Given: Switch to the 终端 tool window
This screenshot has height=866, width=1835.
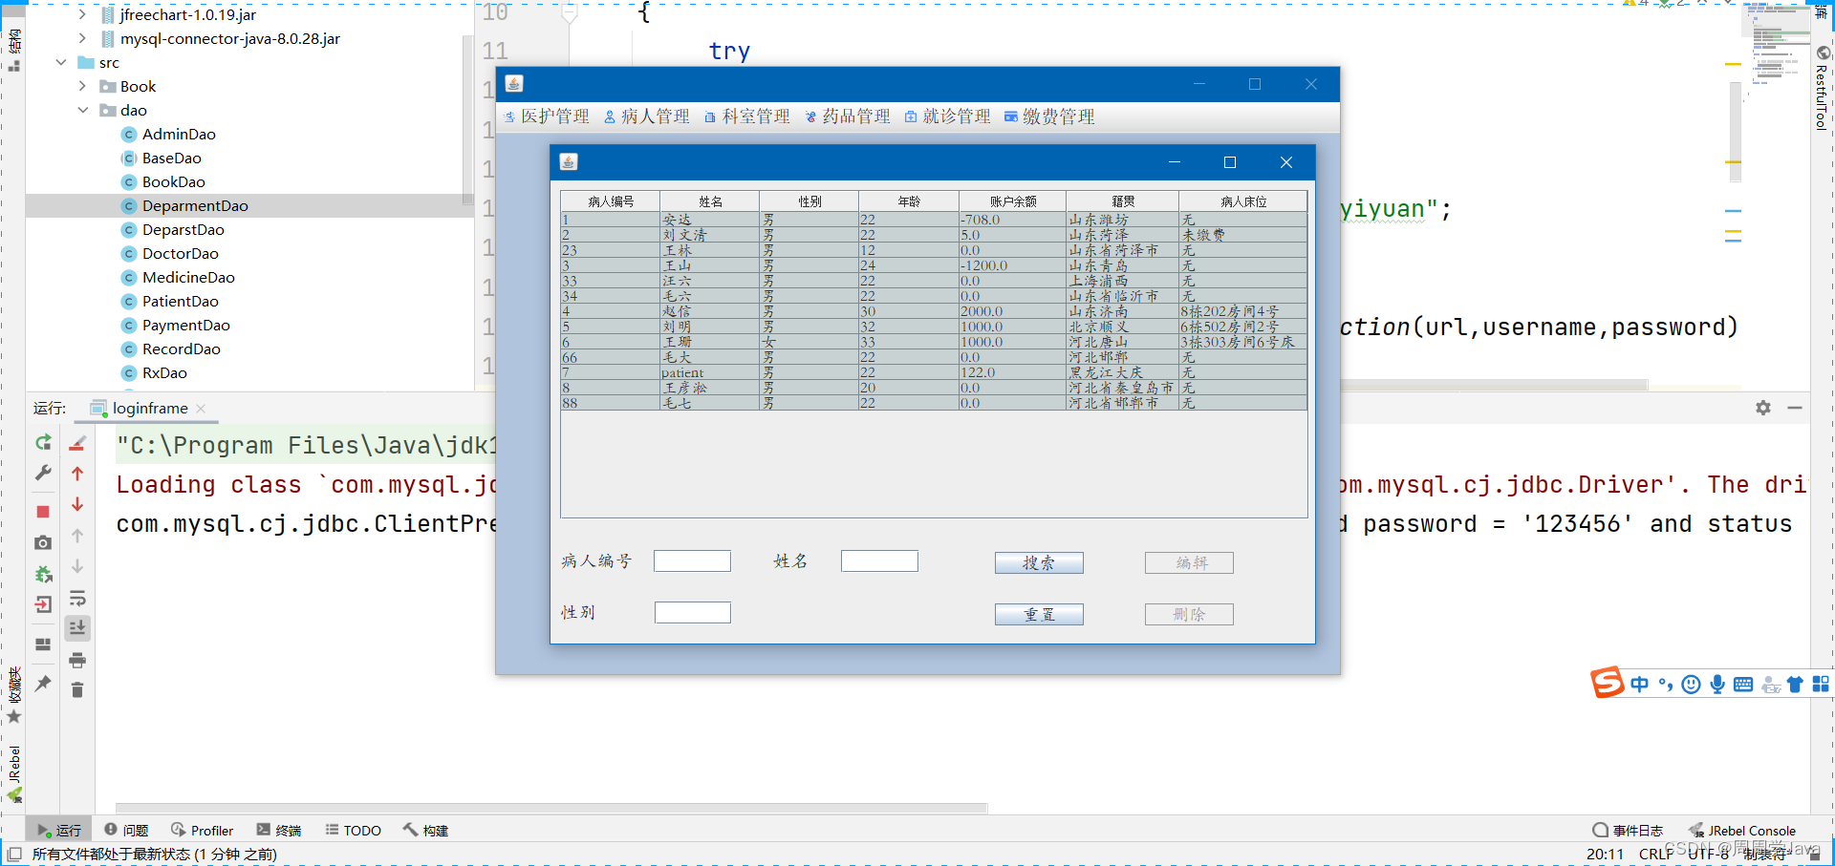Looking at the screenshot, I should 278,830.
